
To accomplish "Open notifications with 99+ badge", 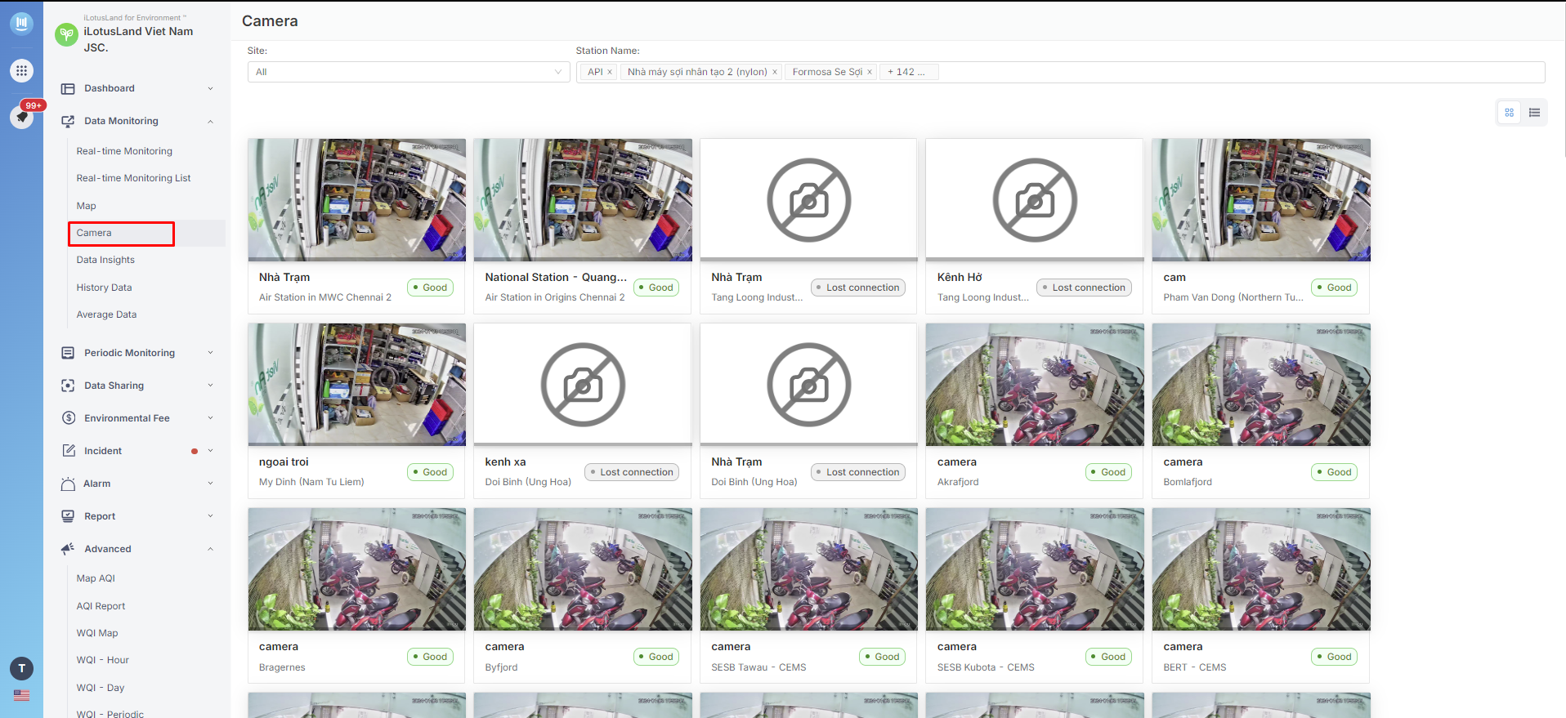I will pyautogui.click(x=22, y=116).
